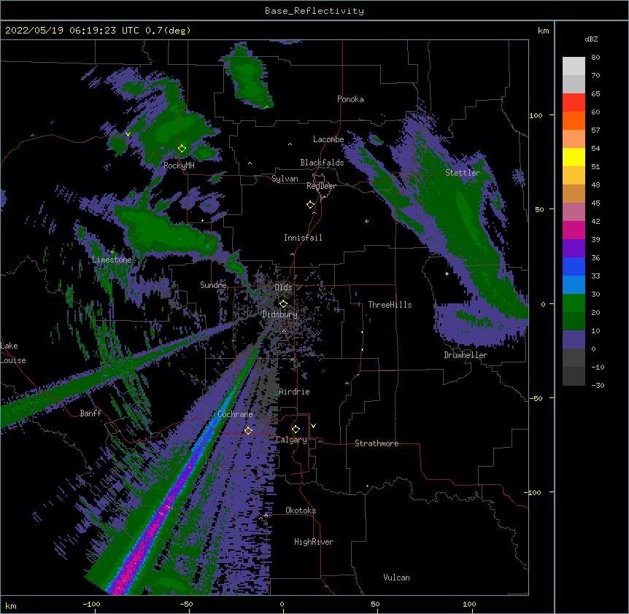Select the Sylvan label
The height and width of the screenshot is (614, 629).
pyautogui.click(x=285, y=179)
